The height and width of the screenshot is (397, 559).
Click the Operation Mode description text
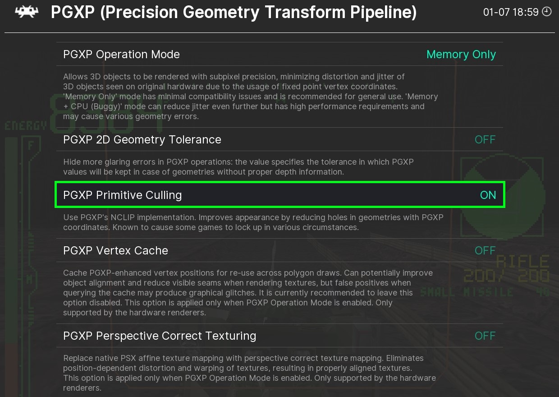coord(250,97)
